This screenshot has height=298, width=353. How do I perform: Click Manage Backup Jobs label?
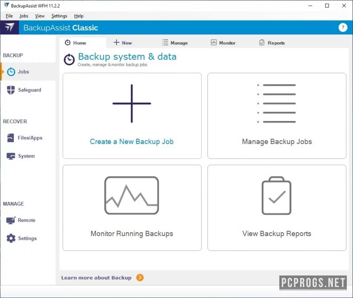[x=277, y=141]
